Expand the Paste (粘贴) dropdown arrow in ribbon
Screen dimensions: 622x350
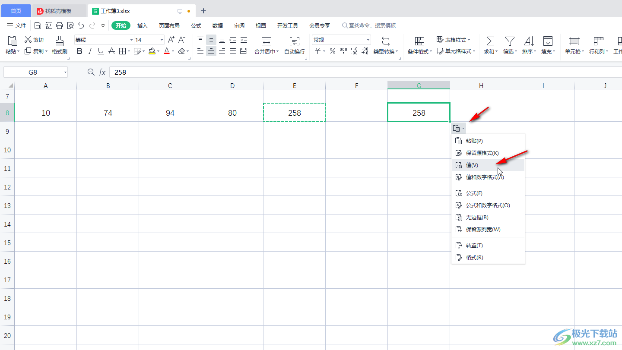(x=18, y=52)
